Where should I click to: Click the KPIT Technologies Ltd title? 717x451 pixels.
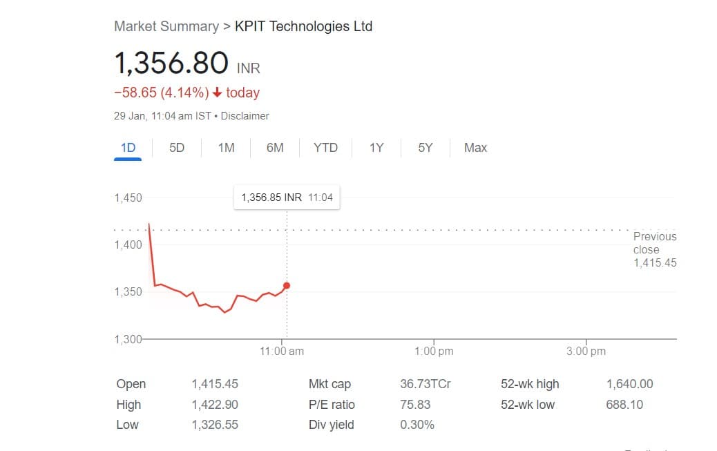coord(303,26)
